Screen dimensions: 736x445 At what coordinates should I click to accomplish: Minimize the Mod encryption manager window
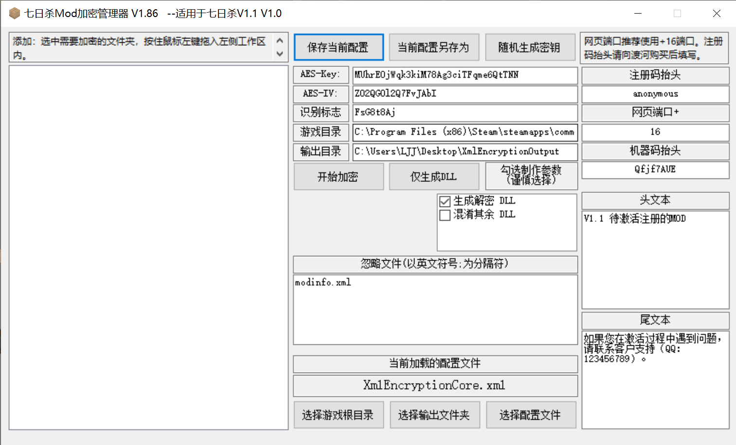click(x=638, y=14)
